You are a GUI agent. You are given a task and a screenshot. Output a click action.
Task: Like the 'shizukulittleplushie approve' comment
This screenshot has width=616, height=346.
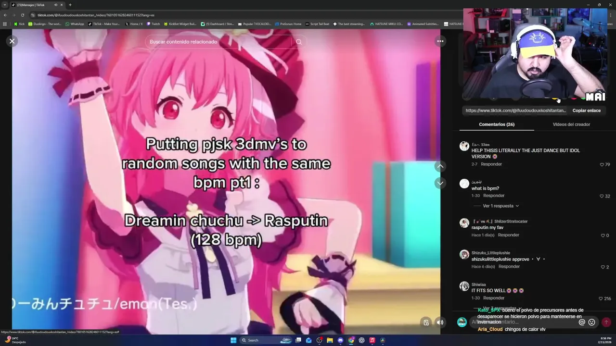pos(603,267)
